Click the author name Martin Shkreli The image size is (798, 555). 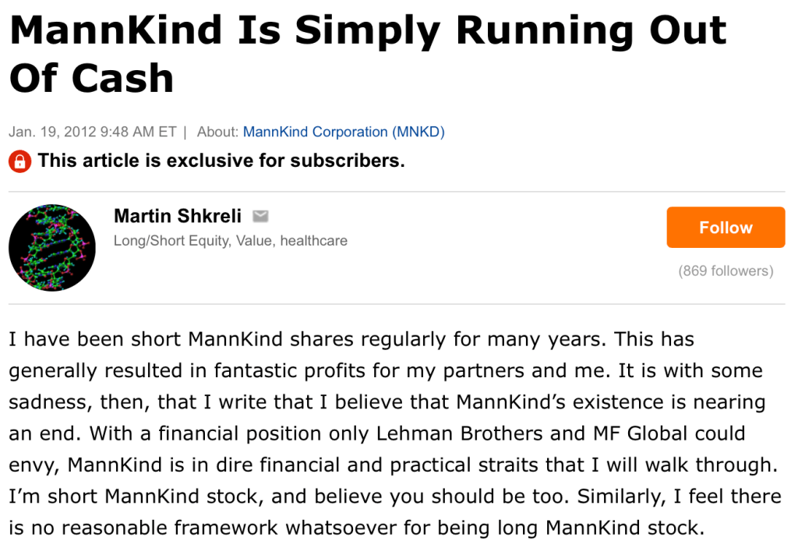pyautogui.click(x=178, y=215)
